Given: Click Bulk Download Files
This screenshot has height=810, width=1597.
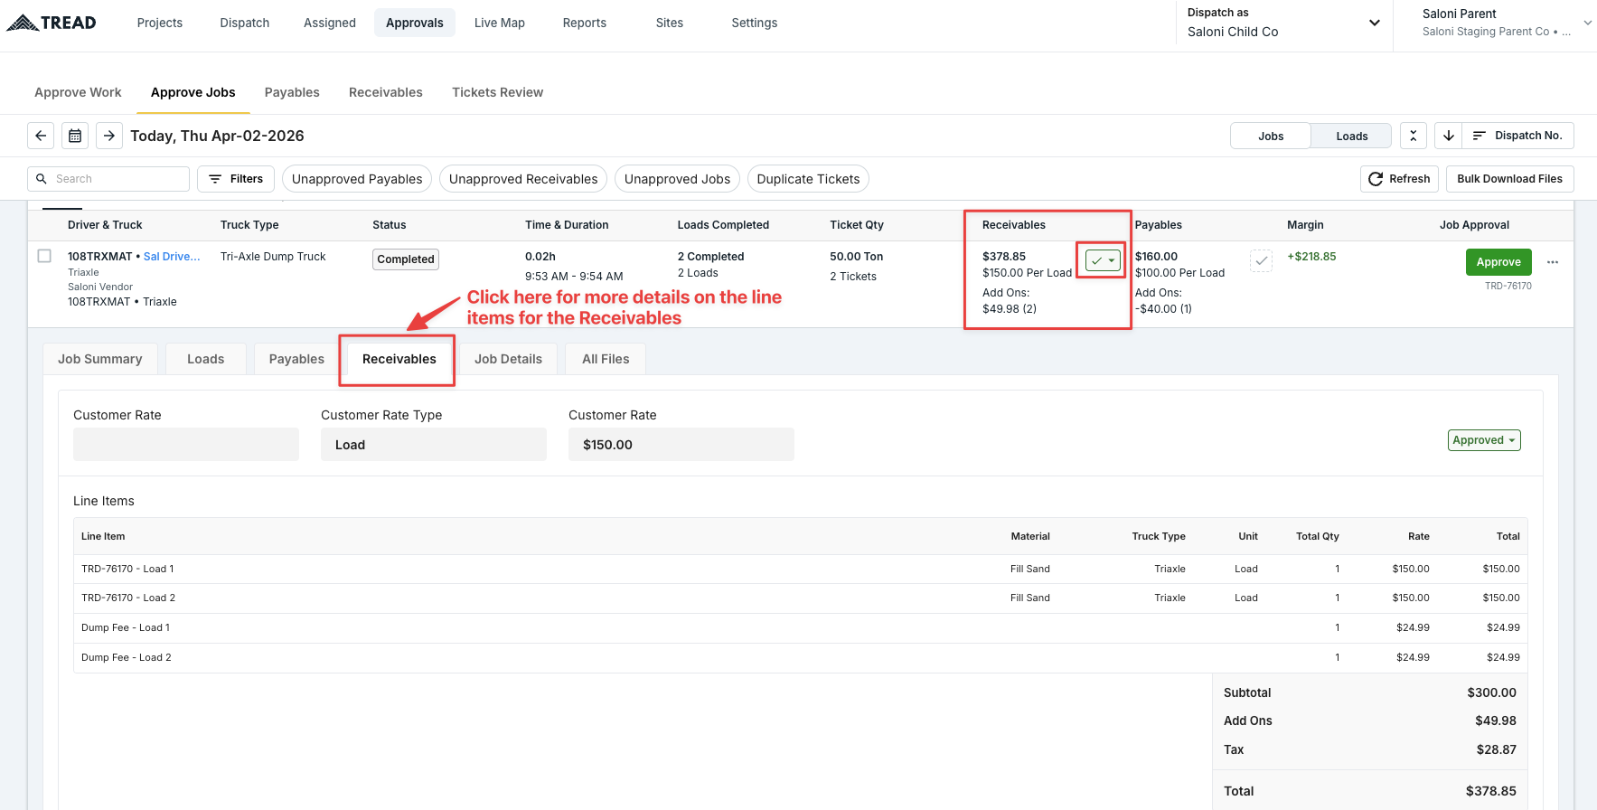Looking at the screenshot, I should [1509, 179].
